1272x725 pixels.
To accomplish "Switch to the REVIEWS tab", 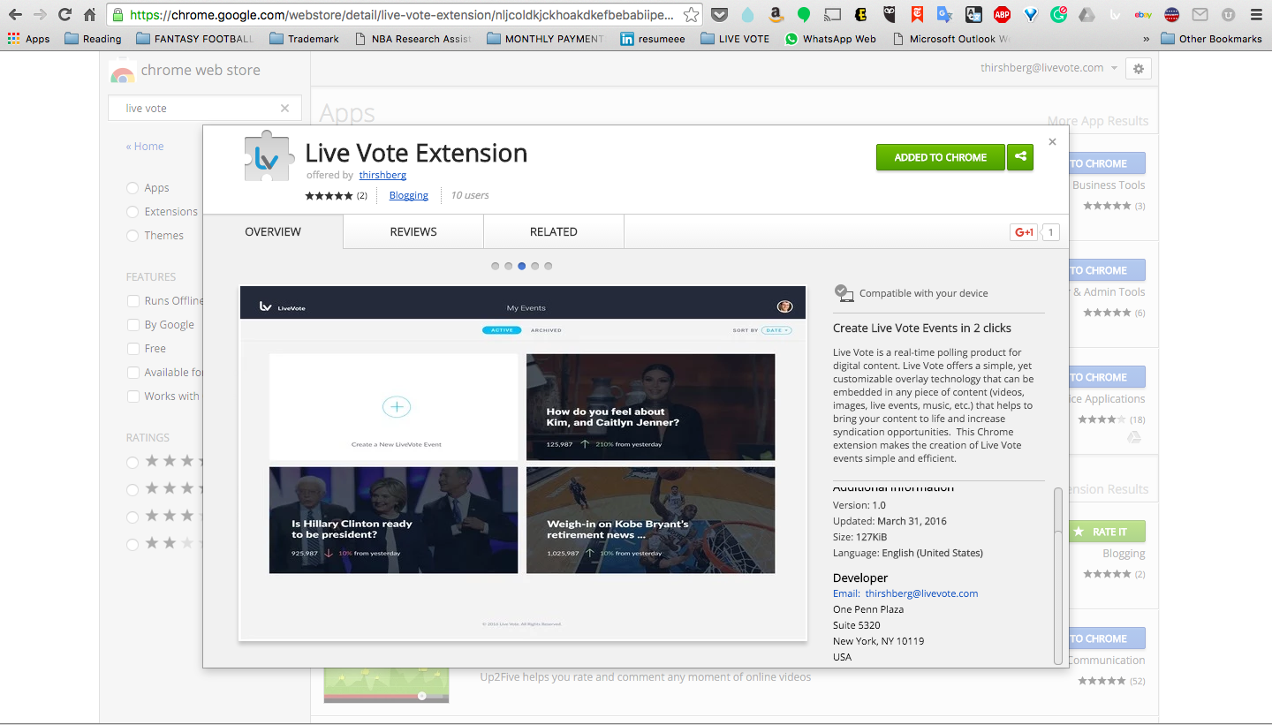I will pos(413,231).
